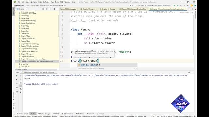The image size is (209, 117).
Task: Open calculator.py in project tree
Action: coord(25,16)
